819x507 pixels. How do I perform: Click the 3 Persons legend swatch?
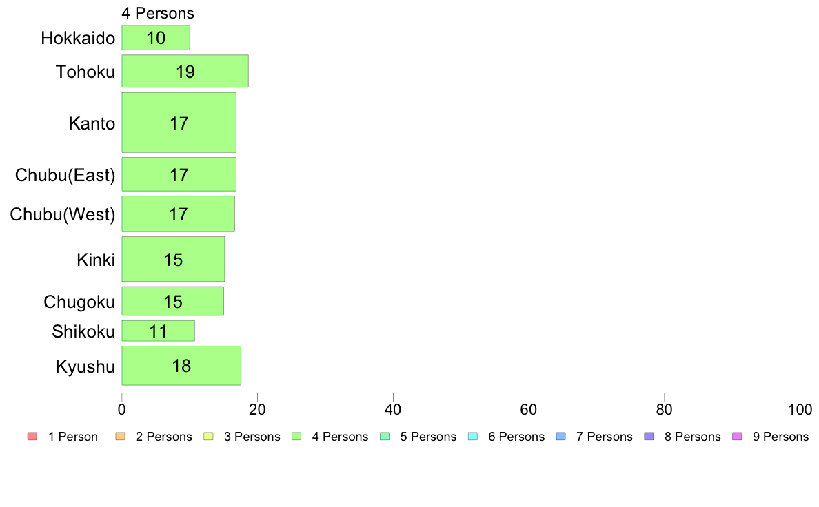[x=208, y=437]
